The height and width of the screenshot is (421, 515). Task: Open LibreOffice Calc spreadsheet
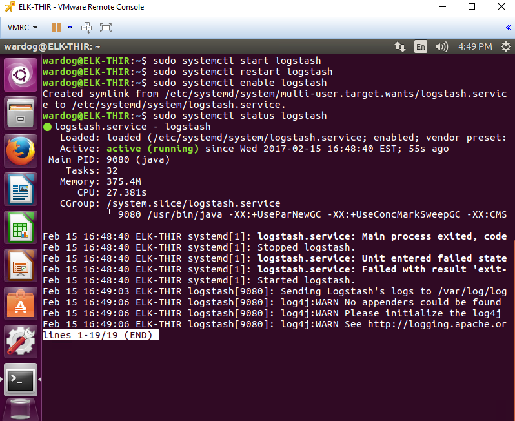(21, 227)
